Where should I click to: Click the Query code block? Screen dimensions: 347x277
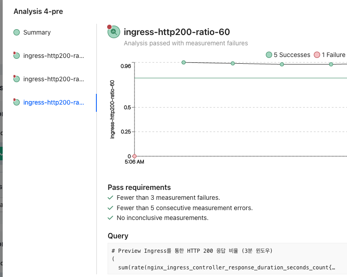227,259
